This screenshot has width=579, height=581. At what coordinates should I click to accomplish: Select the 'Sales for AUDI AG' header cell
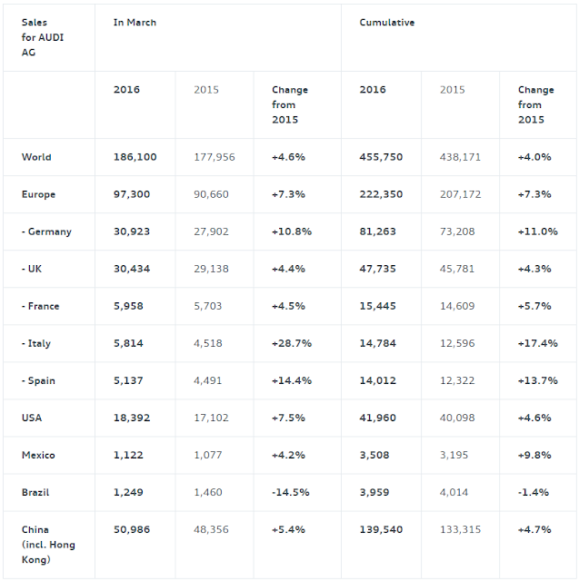pos(43,37)
